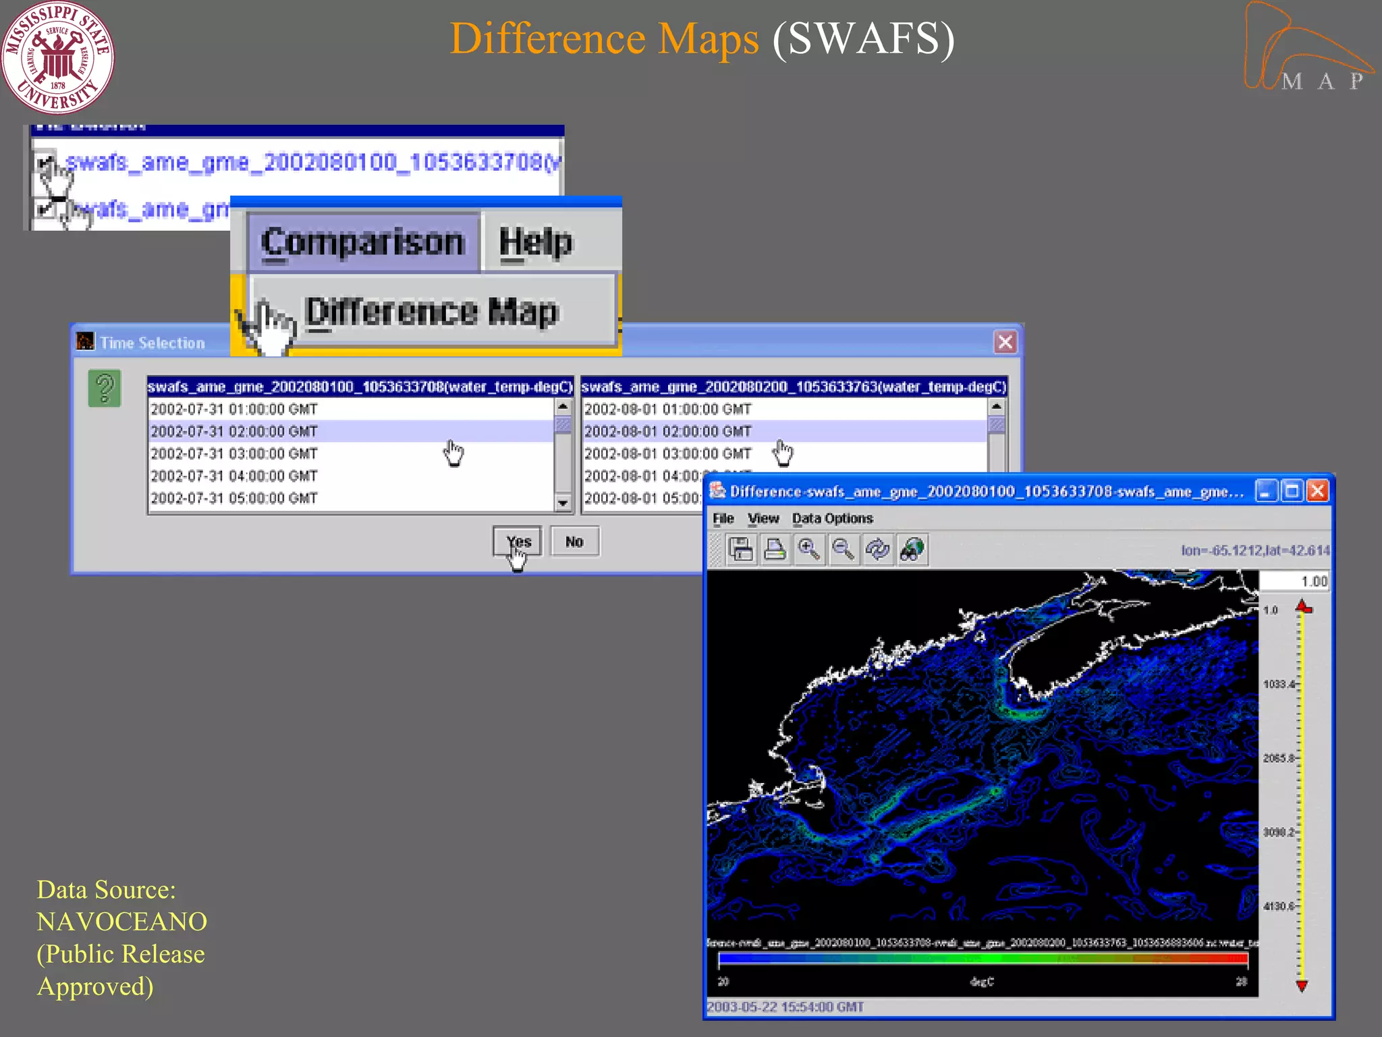Click the left list scrollbar thumb

click(563, 425)
